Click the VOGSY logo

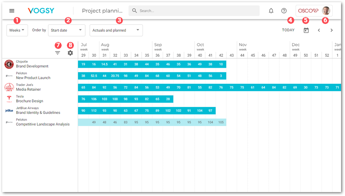tap(41, 10)
